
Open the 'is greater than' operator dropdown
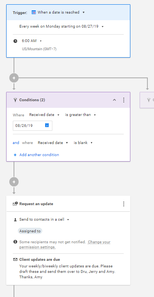tap(81, 115)
